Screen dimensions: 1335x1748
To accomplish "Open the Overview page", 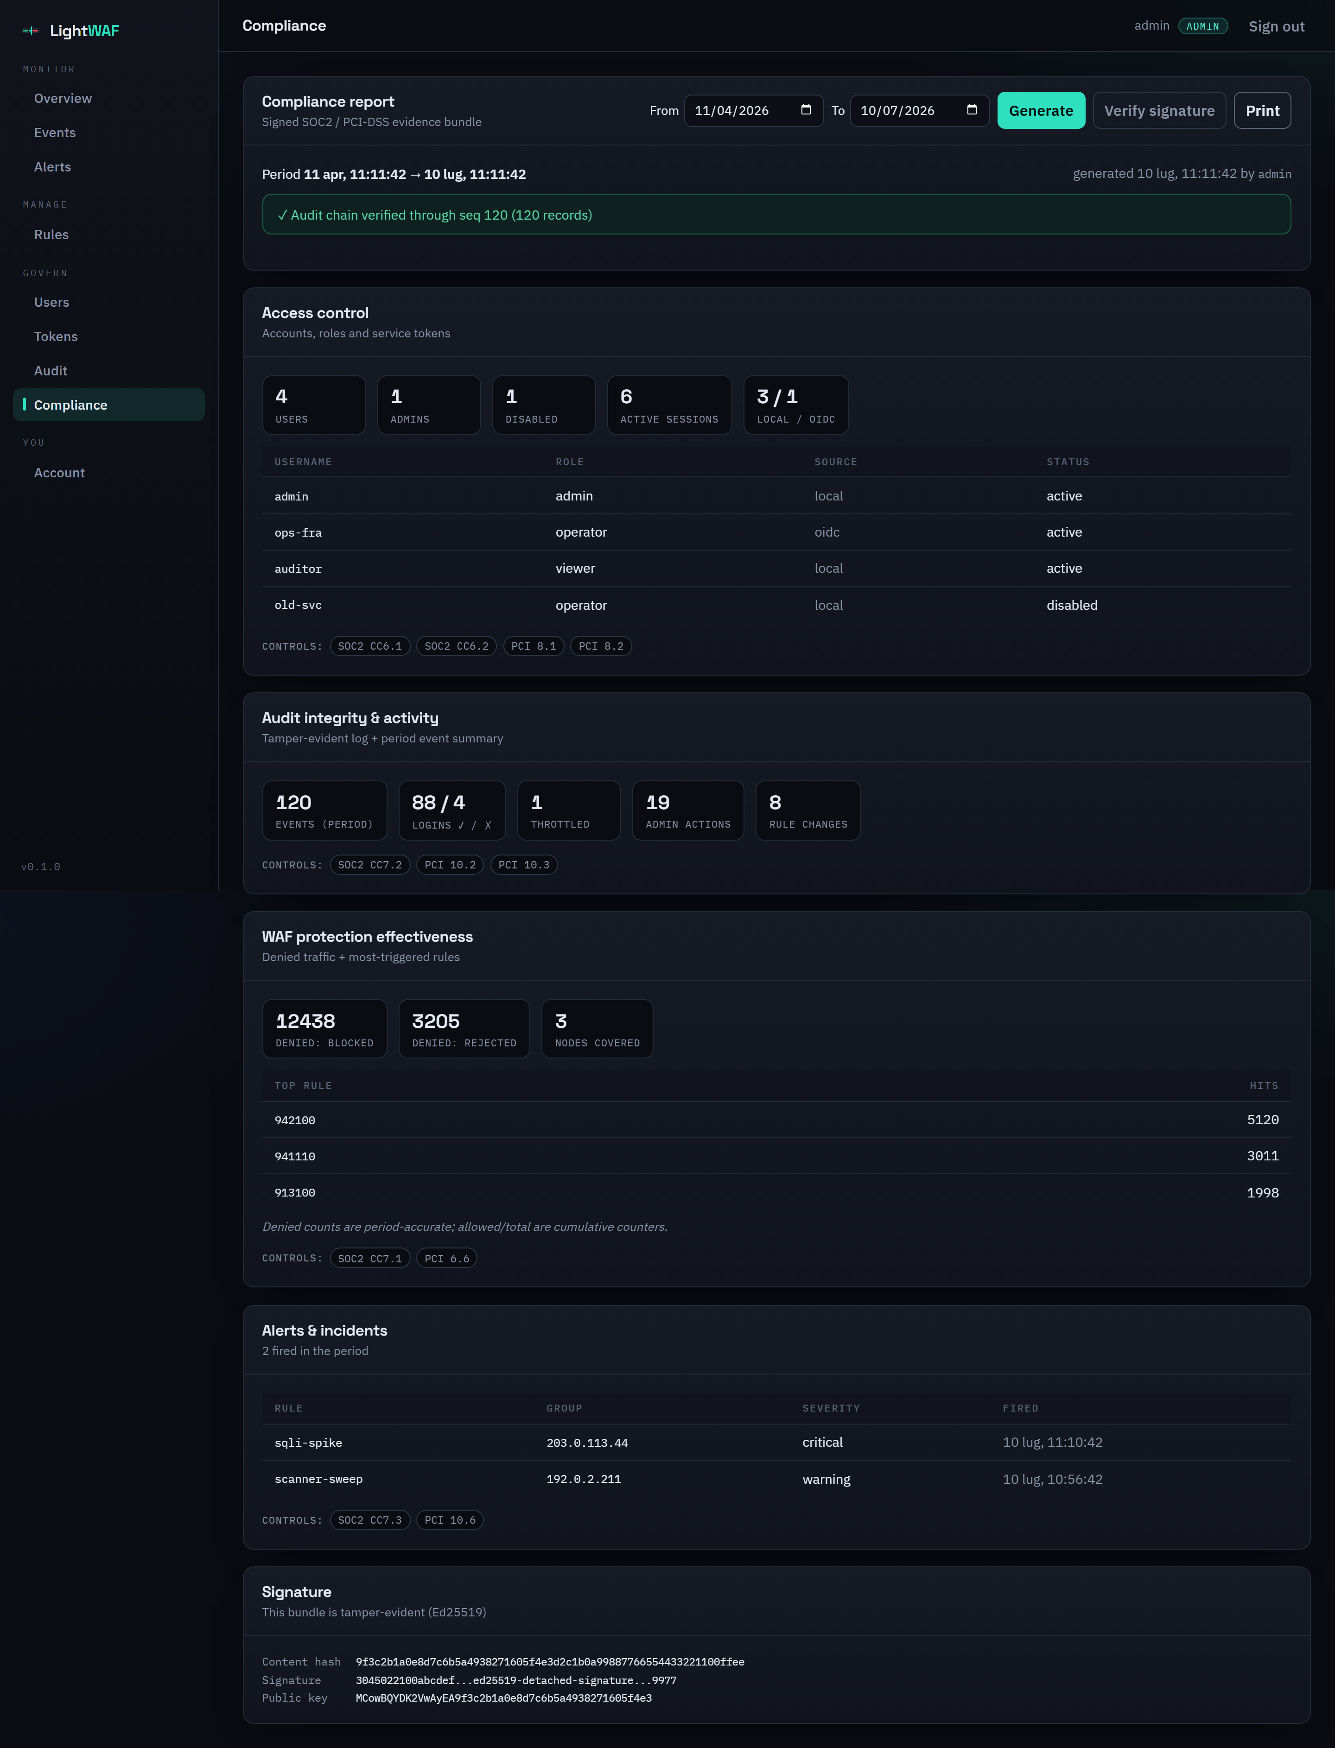I will [x=109, y=99].
